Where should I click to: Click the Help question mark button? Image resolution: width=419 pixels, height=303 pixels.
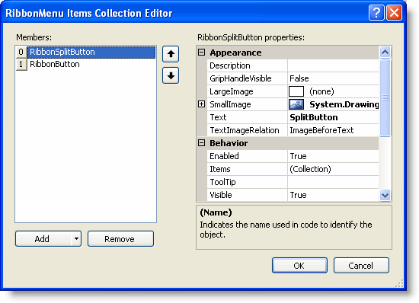coord(376,12)
